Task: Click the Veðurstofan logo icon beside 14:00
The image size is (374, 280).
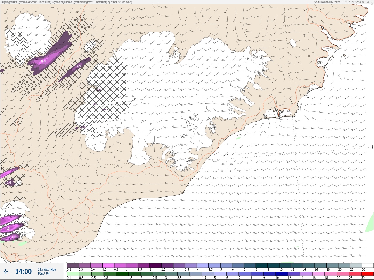Action: pos(6,272)
